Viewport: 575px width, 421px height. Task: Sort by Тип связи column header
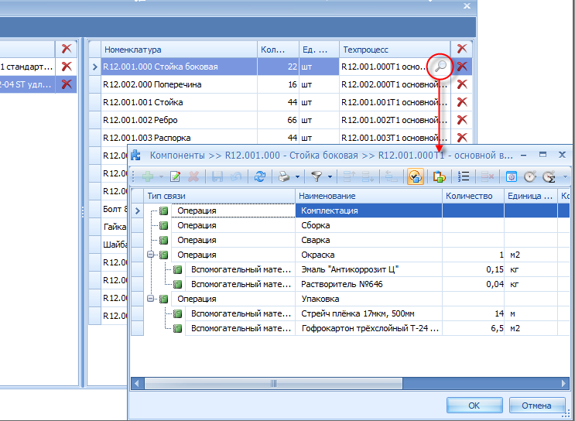point(219,196)
